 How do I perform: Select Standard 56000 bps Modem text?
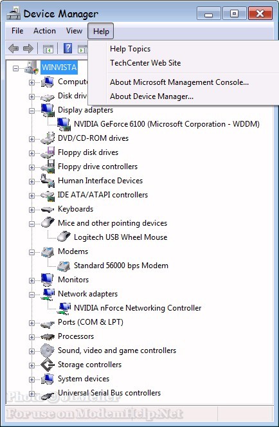point(121,266)
